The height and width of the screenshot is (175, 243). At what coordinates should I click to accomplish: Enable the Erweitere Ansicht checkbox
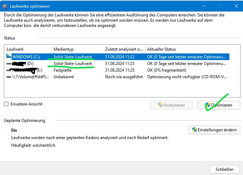(x=6, y=104)
